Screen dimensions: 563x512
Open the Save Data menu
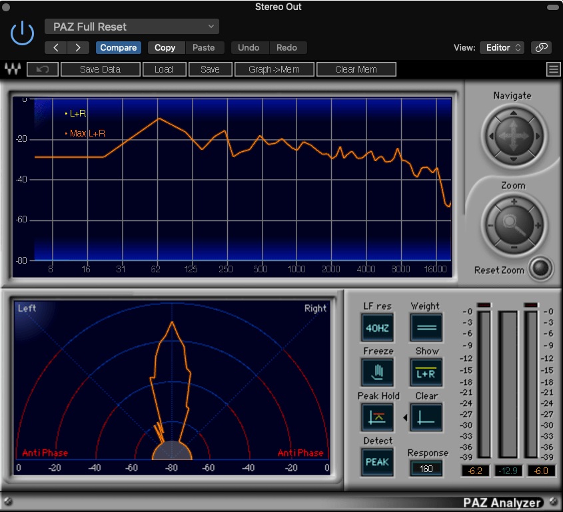[100, 69]
